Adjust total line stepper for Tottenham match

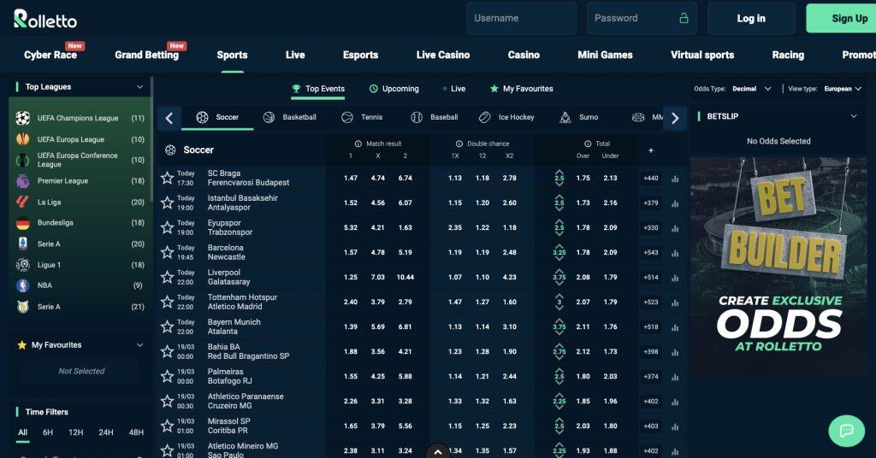(x=559, y=302)
